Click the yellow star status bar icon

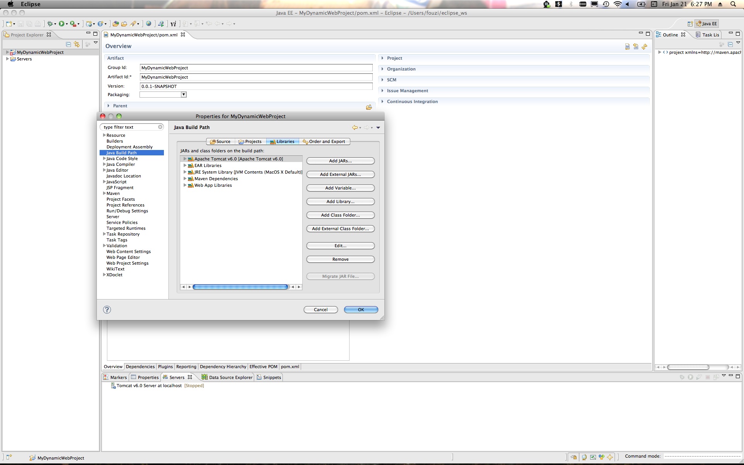click(x=610, y=457)
